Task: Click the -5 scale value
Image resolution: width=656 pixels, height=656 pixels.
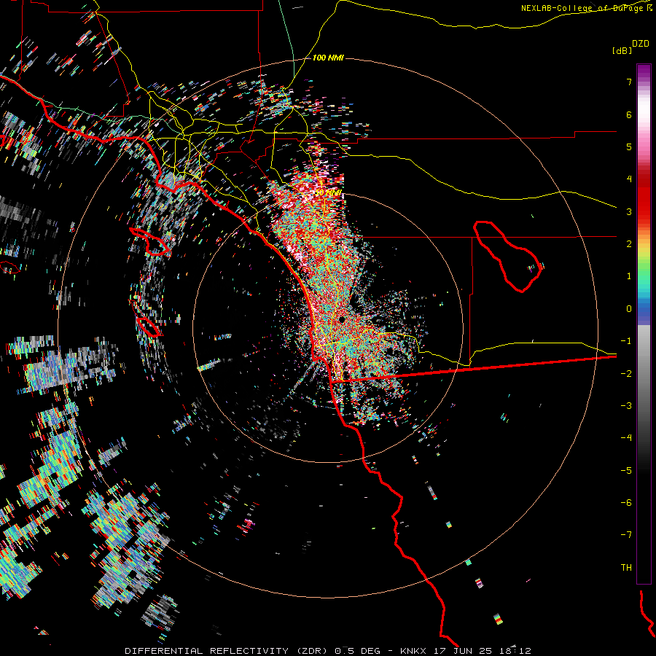Action: pyautogui.click(x=626, y=471)
